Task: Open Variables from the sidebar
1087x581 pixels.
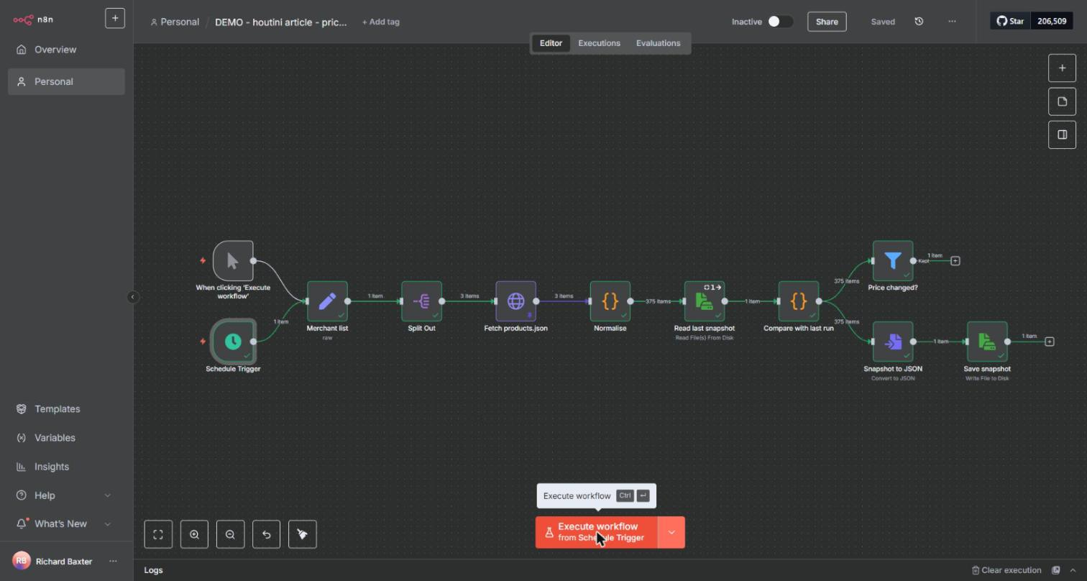Action: point(66,438)
